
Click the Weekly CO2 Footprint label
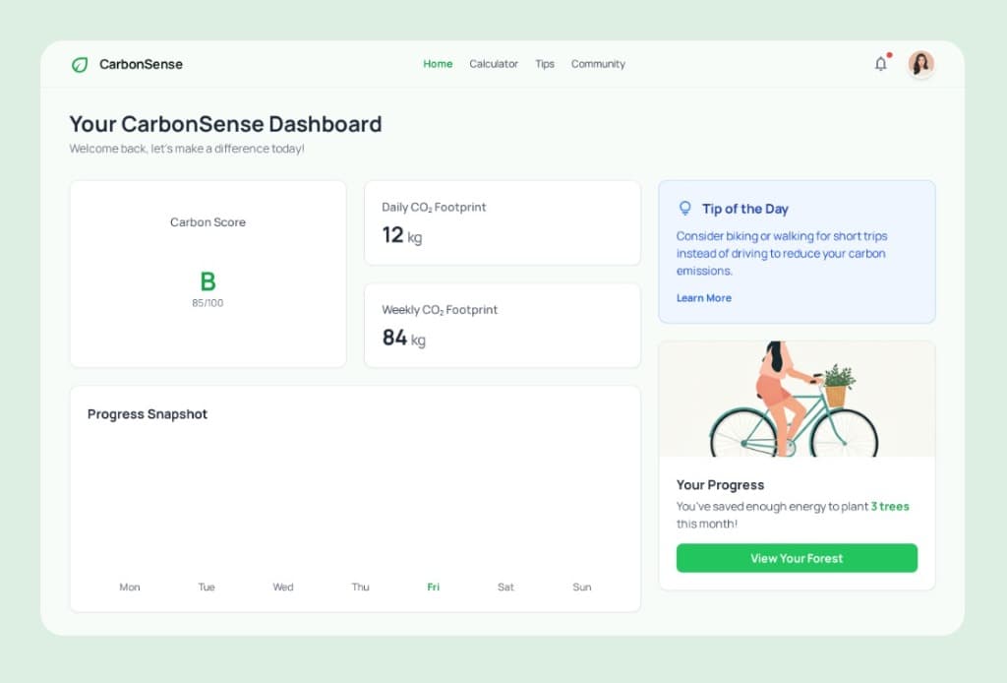pyautogui.click(x=440, y=310)
